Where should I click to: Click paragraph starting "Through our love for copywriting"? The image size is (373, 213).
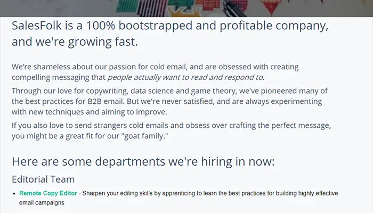click(x=170, y=101)
